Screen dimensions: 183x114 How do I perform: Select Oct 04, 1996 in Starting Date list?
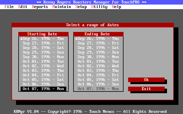pyautogui.click(x=43, y=75)
